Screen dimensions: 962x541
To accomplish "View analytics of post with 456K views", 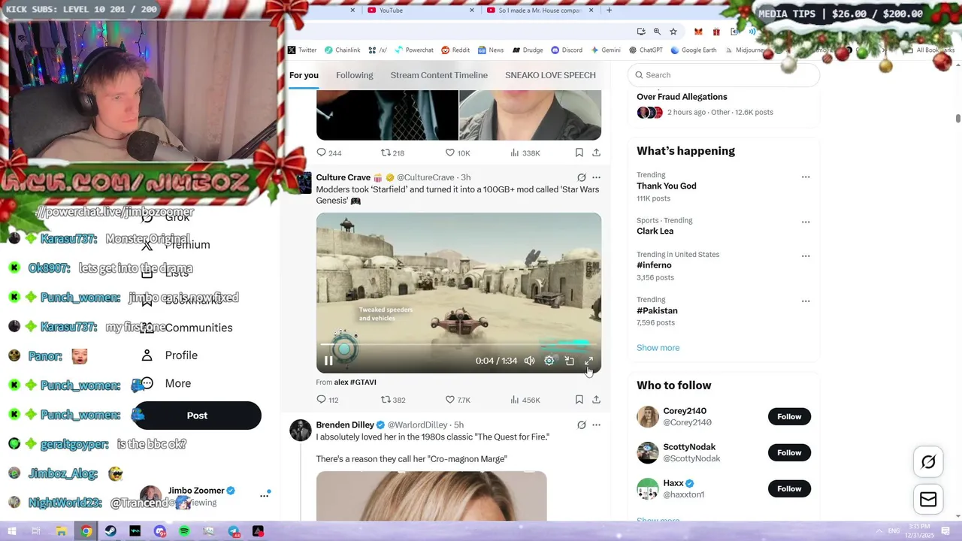I will click(x=525, y=400).
